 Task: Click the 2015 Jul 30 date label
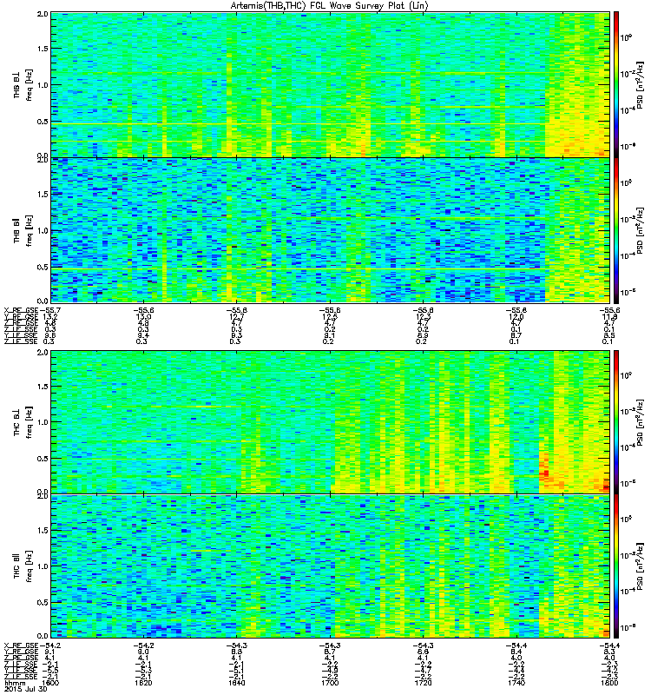pos(26,689)
